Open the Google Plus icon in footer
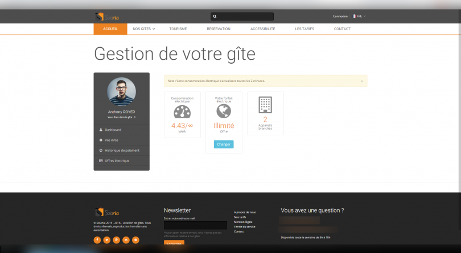Image resolution: width=461 pixels, height=253 pixels. click(x=117, y=240)
